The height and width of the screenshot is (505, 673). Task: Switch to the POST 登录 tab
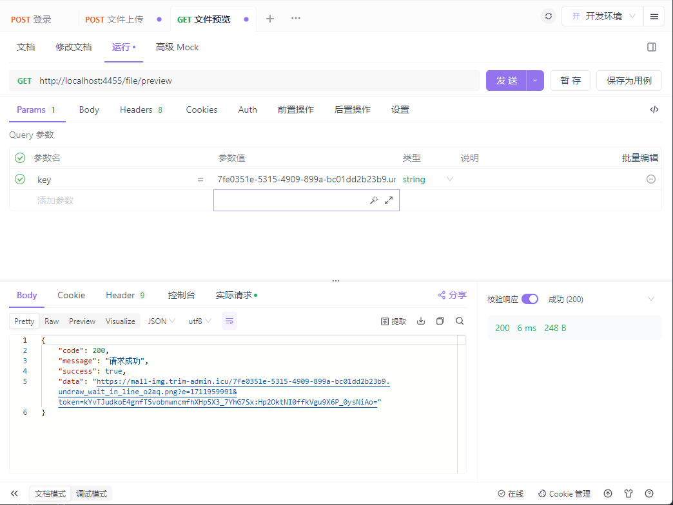coord(32,19)
